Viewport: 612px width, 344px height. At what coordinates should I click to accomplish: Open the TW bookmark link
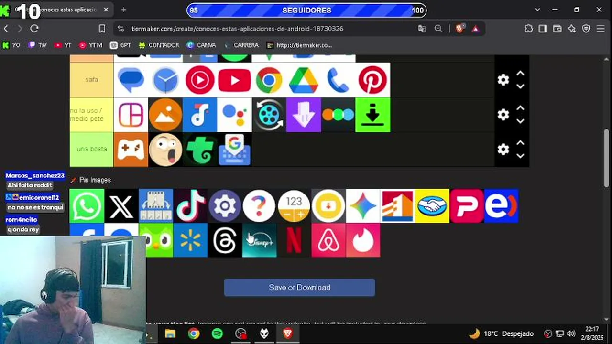click(x=37, y=45)
